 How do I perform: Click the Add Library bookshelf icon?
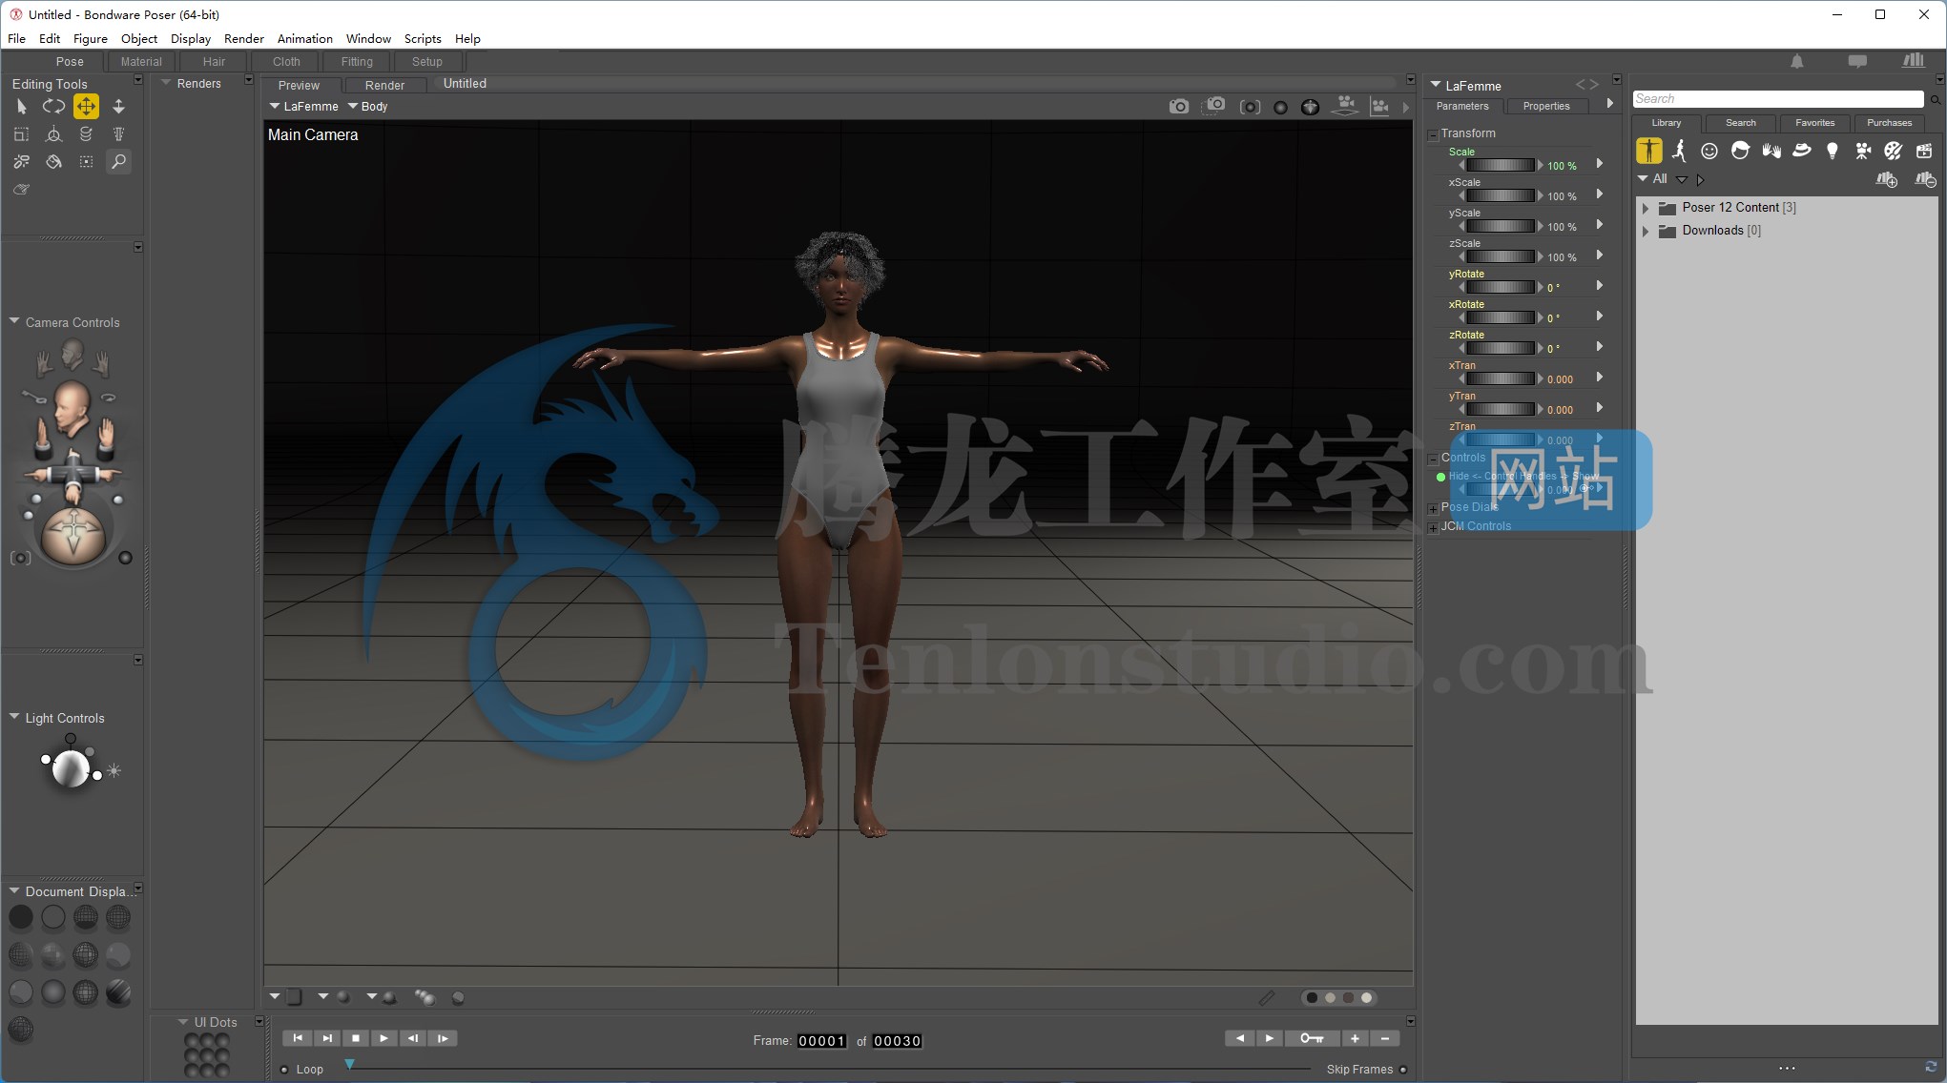pyautogui.click(x=1887, y=179)
